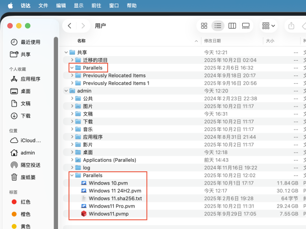The width and height of the screenshot is (306, 229).
Task: Open the 前往 menu in menu bar
Action: coord(96,5)
